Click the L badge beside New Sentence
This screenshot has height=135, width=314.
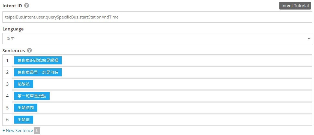pyautogui.click(x=37, y=131)
